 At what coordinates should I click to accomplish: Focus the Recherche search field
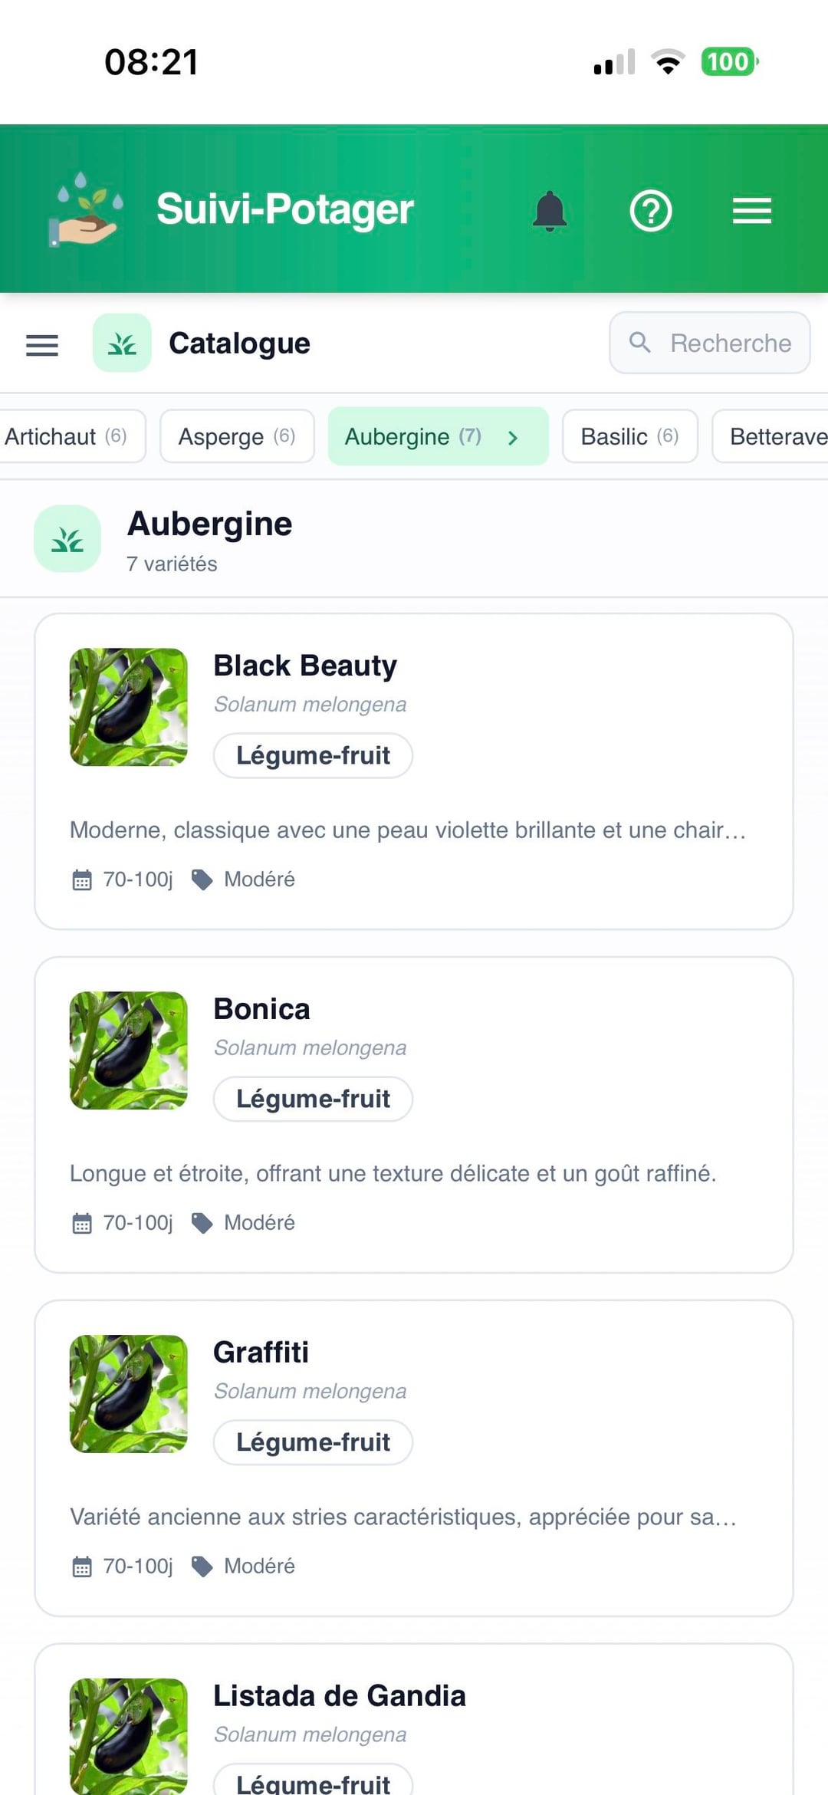click(x=730, y=343)
